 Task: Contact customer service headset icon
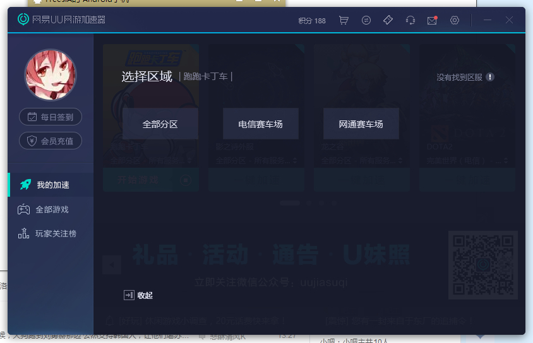coord(410,20)
